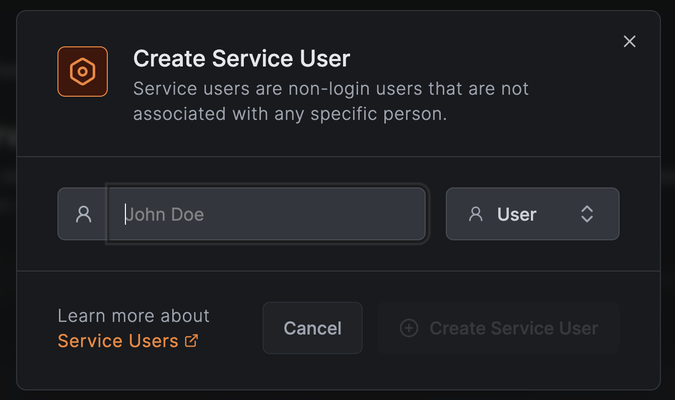Select the non-login users description text
The width and height of the screenshot is (675, 400).
click(330, 101)
